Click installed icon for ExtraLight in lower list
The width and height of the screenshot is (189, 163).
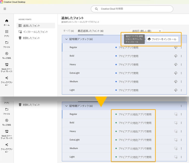tap(176, 140)
